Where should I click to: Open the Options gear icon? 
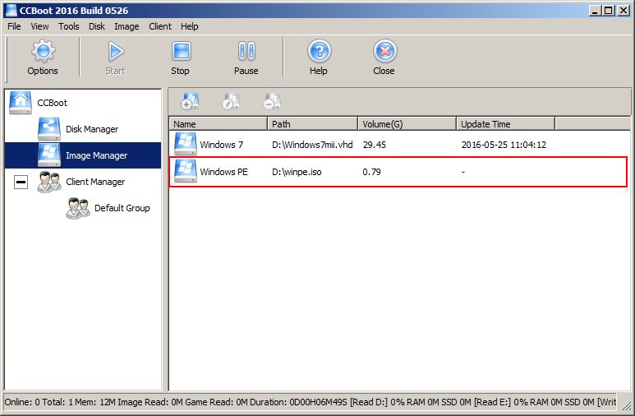43,51
